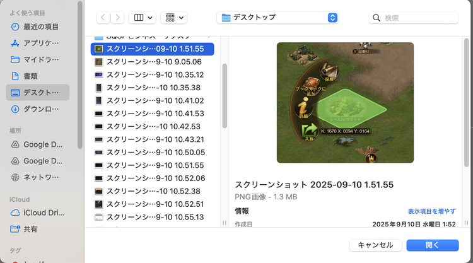Select file スクリーンシ…9-10 10.41.02
This screenshot has height=263, width=473.
(153, 101)
